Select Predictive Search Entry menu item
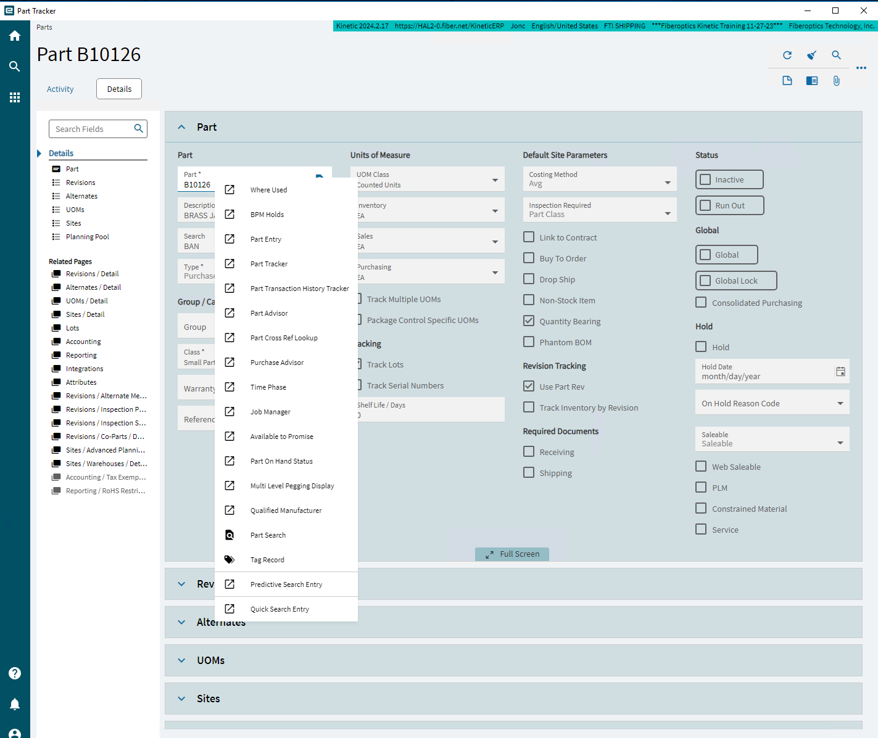 click(x=286, y=584)
